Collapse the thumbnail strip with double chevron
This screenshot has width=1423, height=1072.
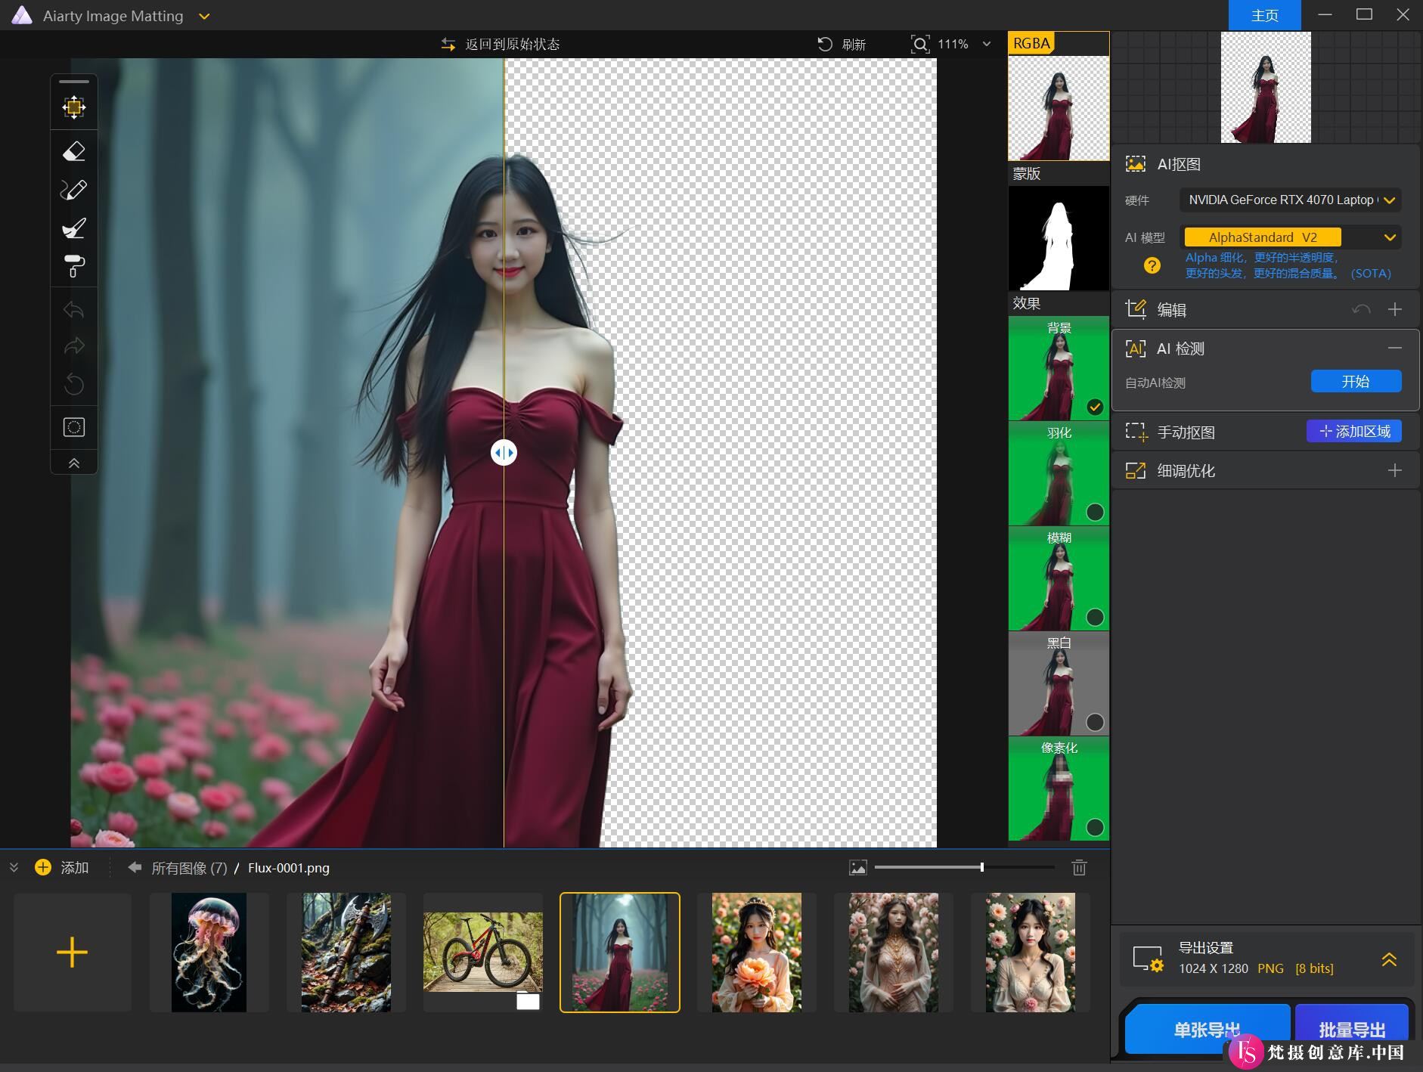pyautogui.click(x=14, y=867)
